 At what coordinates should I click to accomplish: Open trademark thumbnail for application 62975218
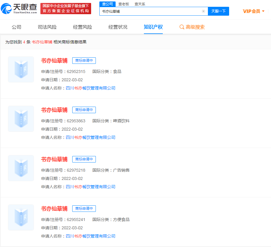pyautogui.click(x=21, y=168)
